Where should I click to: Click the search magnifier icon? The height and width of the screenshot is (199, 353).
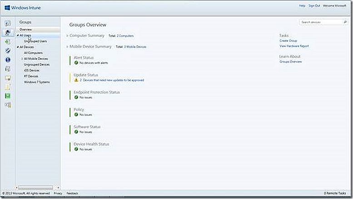(x=345, y=22)
